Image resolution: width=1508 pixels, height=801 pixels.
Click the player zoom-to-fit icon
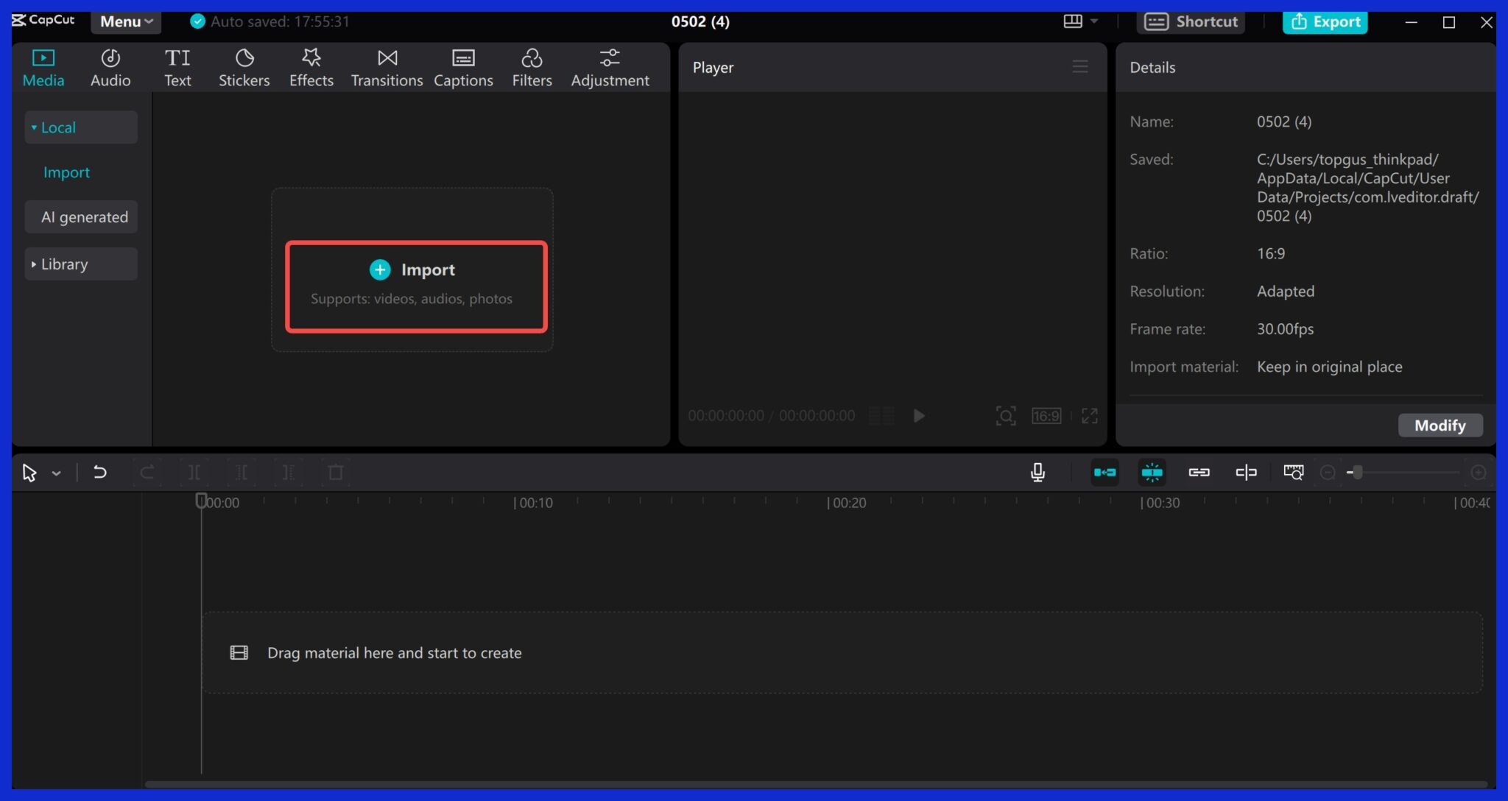(1006, 416)
